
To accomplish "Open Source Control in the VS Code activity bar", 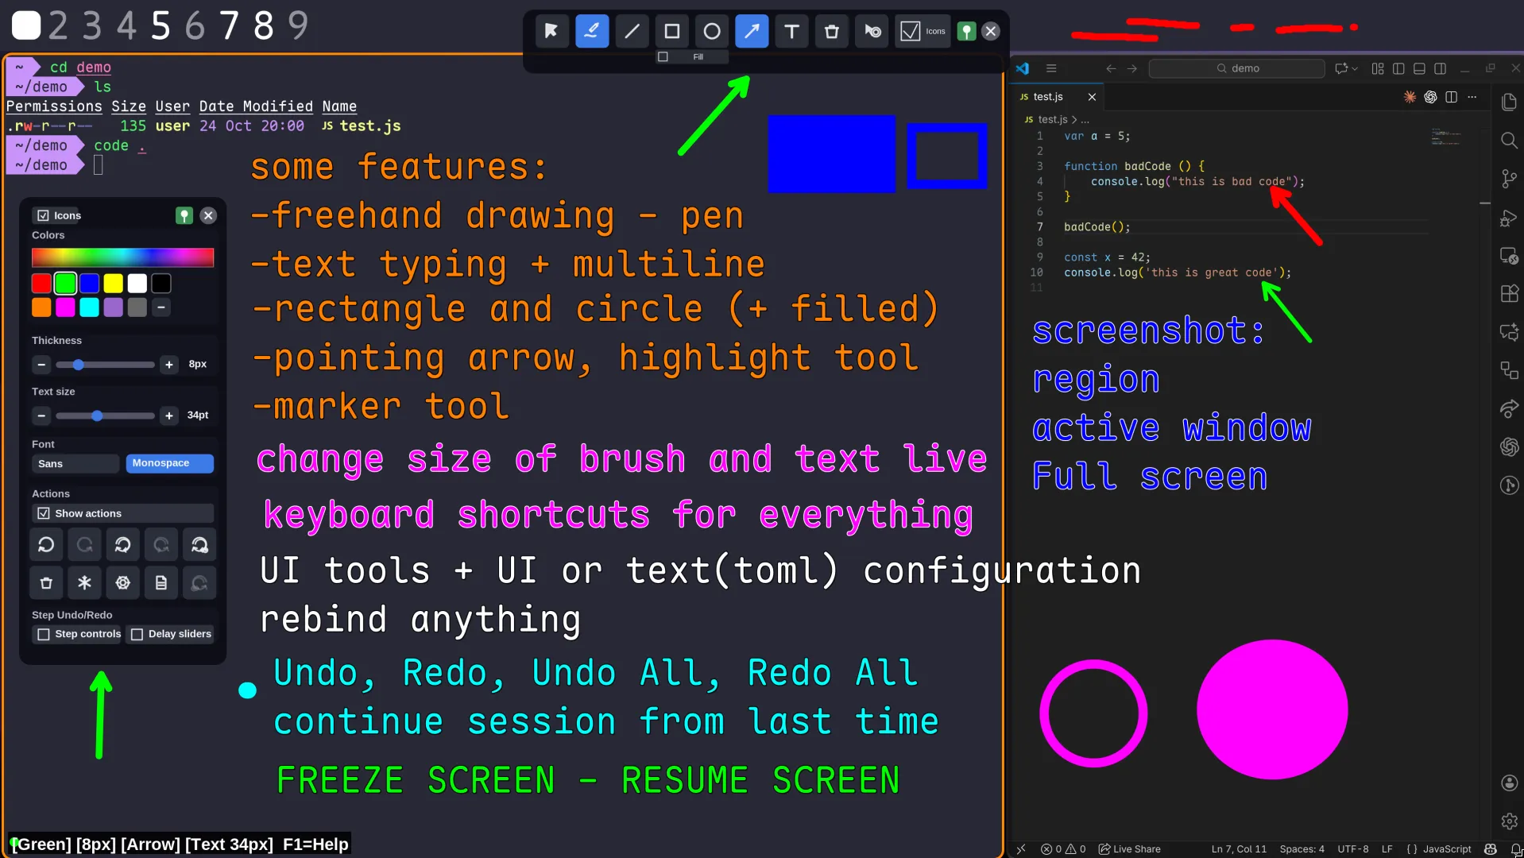I will coord(1508,179).
